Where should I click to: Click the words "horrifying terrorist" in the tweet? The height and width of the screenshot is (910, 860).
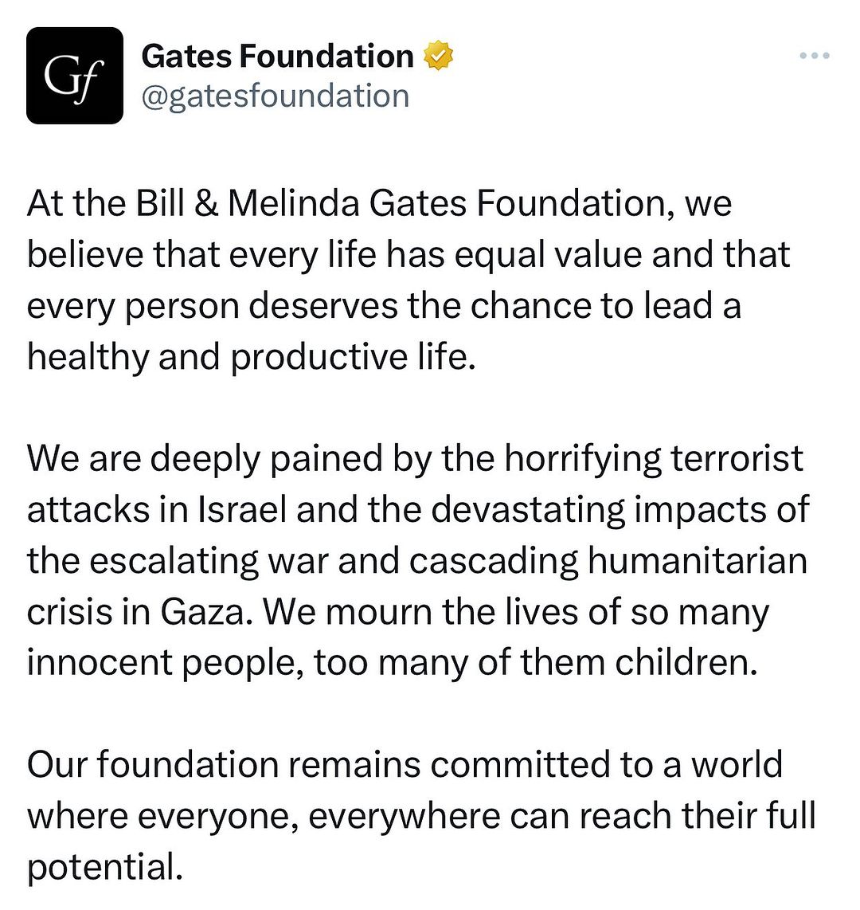(653, 459)
